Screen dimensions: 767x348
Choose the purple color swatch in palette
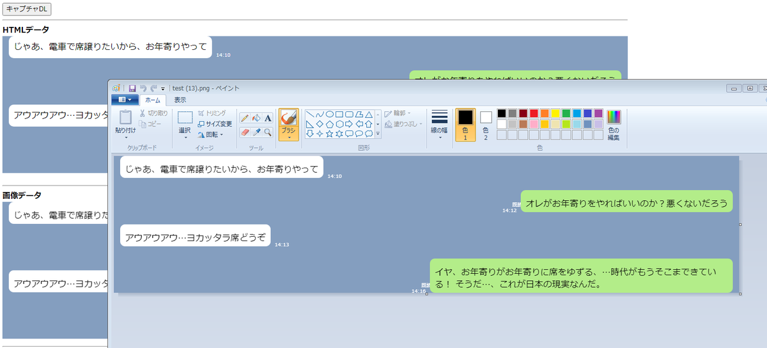(599, 113)
